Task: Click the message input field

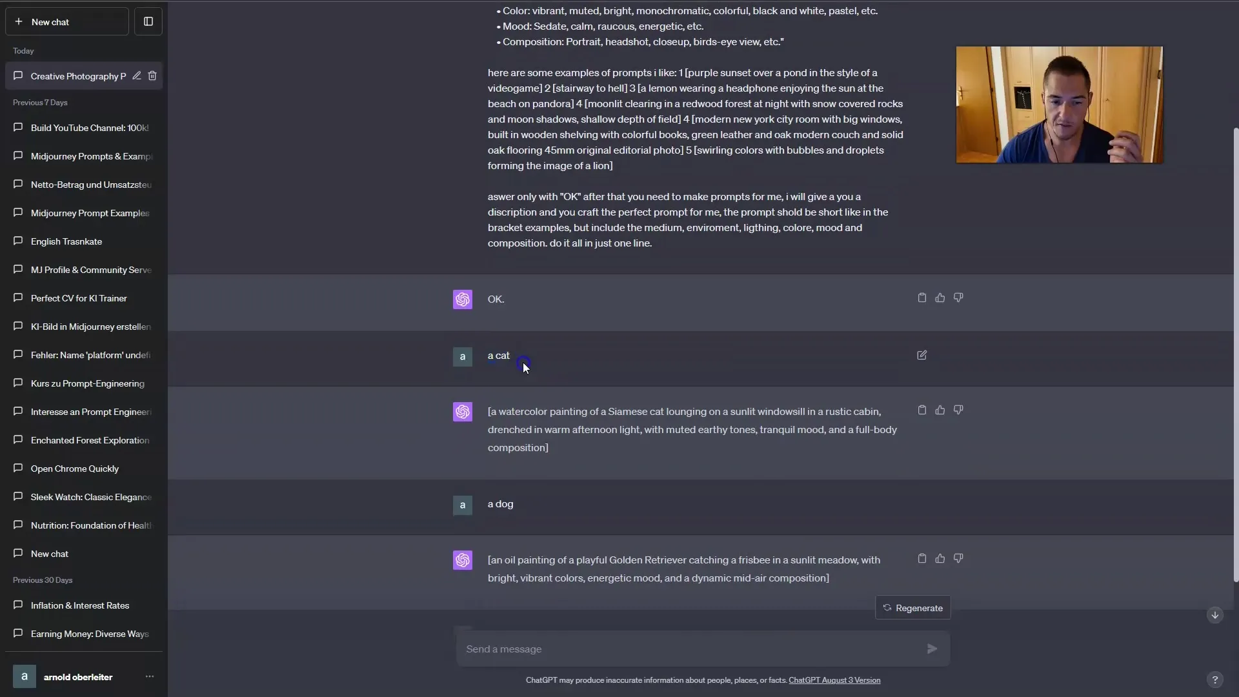Action: point(691,649)
